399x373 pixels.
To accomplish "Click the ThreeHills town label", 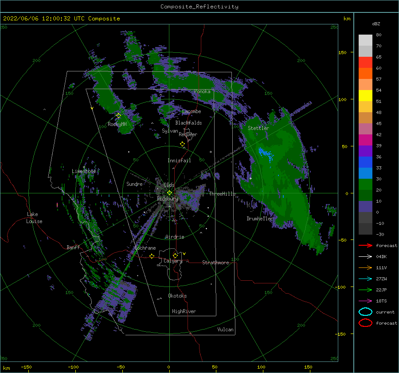I will 222,194.
